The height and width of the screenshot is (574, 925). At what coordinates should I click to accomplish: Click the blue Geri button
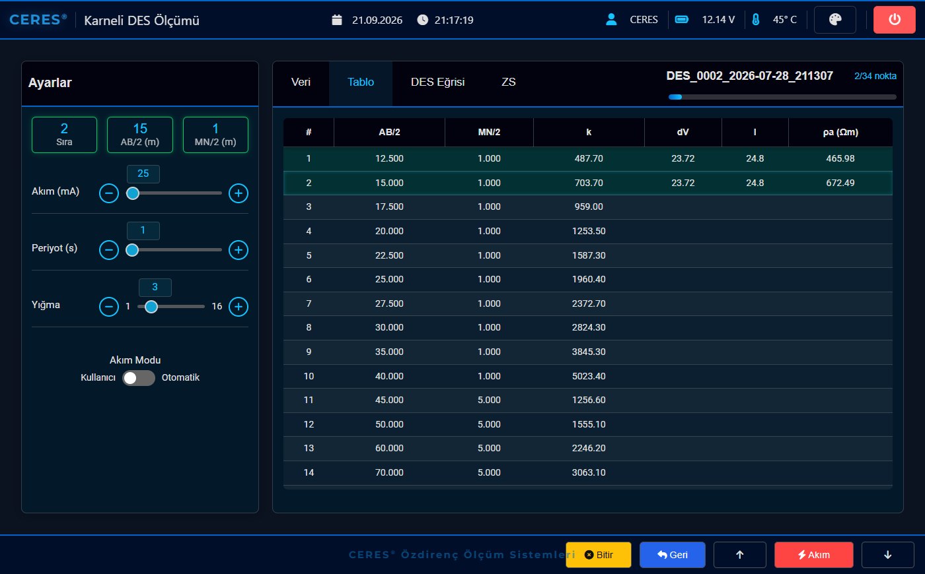[x=673, y=555]
